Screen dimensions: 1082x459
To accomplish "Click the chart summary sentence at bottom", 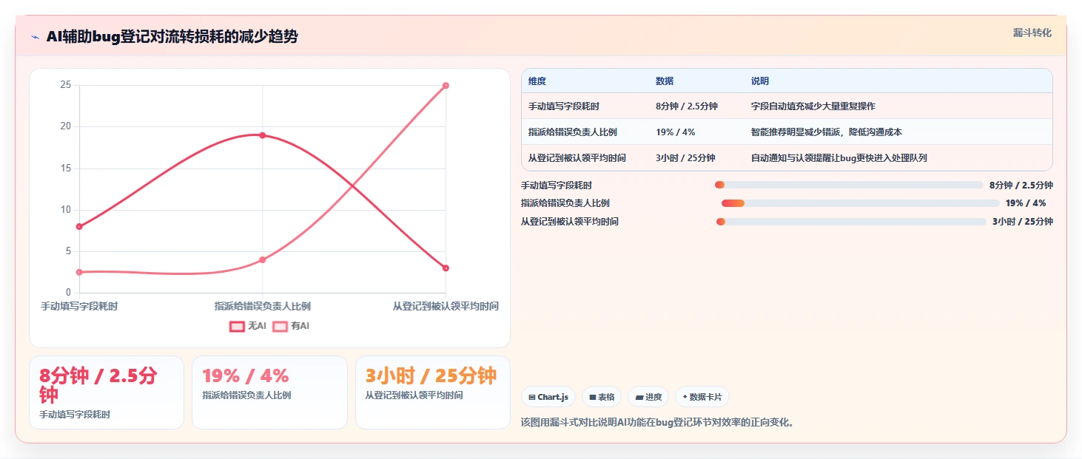I will pyautogui.click(x=657, y=423).
